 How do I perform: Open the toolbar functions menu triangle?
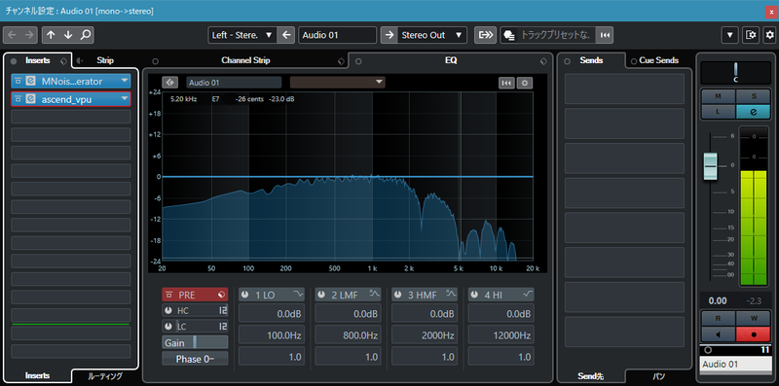[x=729, y=35]
